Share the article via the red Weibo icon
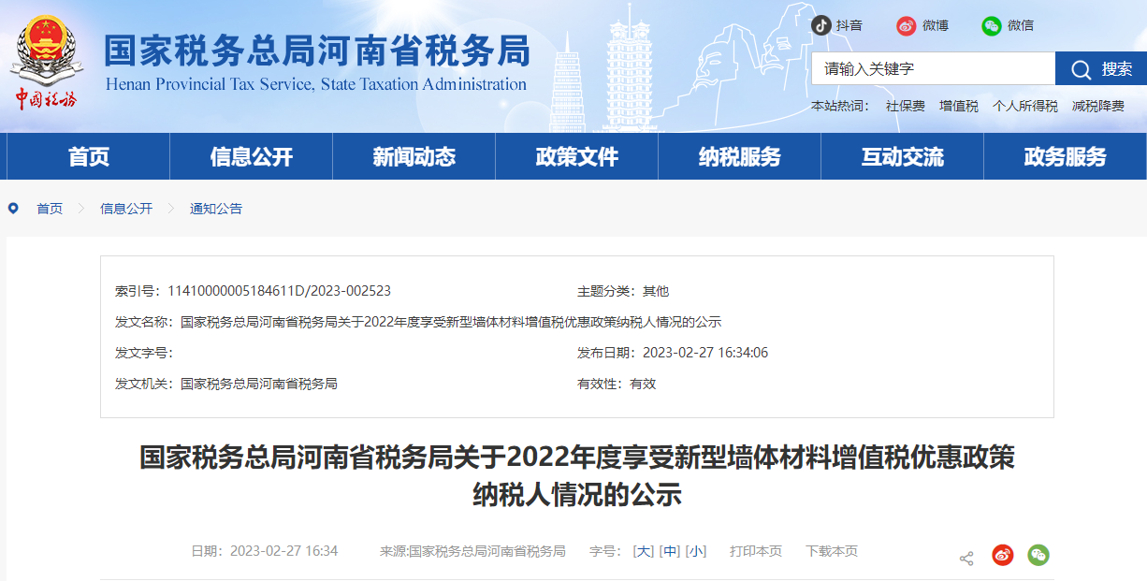 point(1002,555)
